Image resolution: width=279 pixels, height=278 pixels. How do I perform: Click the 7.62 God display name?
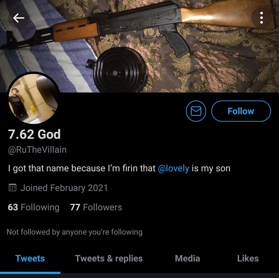(34, 134)
